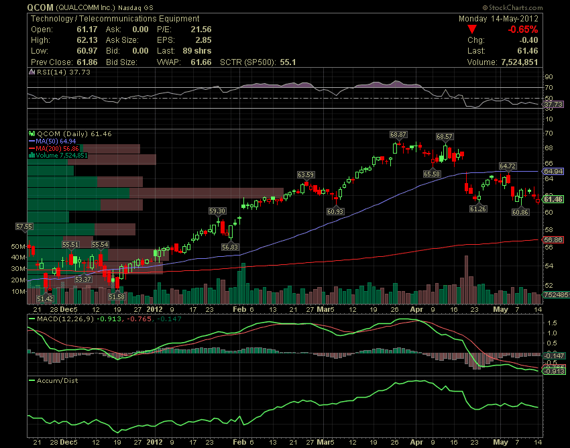This screenshot has height=448, width=570.
Task: Click the Low value 60.97
Action: click(87, 51)
